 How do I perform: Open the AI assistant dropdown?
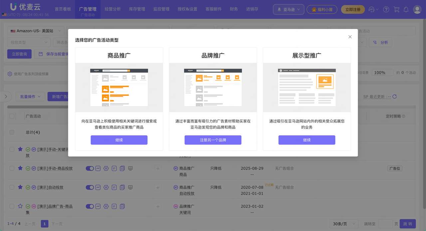point(374,10)
